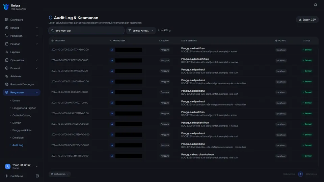This screenshot has width=324, height=182.
Task: Expand the Operasional menu chevron
Action: tap(36, 60)
